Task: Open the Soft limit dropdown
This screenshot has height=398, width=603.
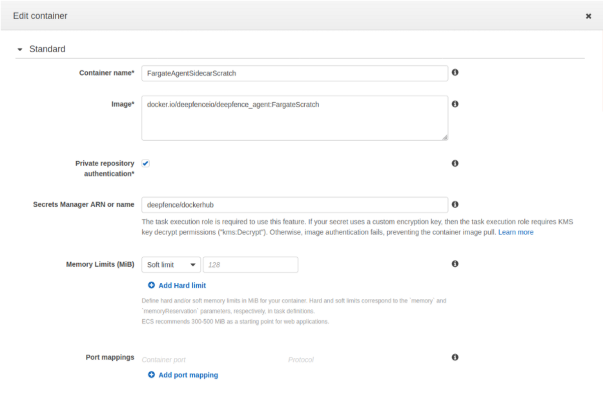Action: click(x=171, y=265)
